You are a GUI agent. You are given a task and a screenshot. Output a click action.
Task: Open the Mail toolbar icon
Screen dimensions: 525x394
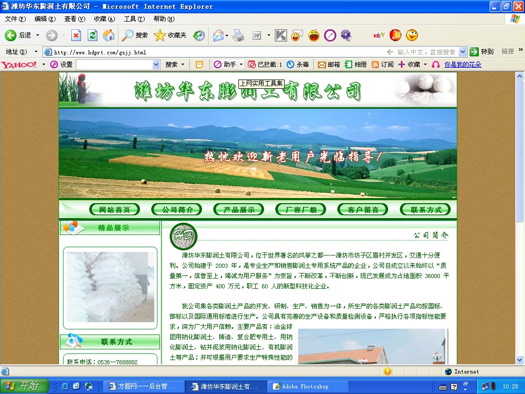click(x=218, y=35)
